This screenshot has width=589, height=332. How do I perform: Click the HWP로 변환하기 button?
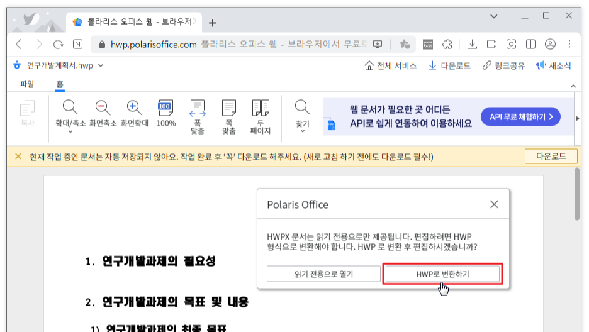(442, 274)
